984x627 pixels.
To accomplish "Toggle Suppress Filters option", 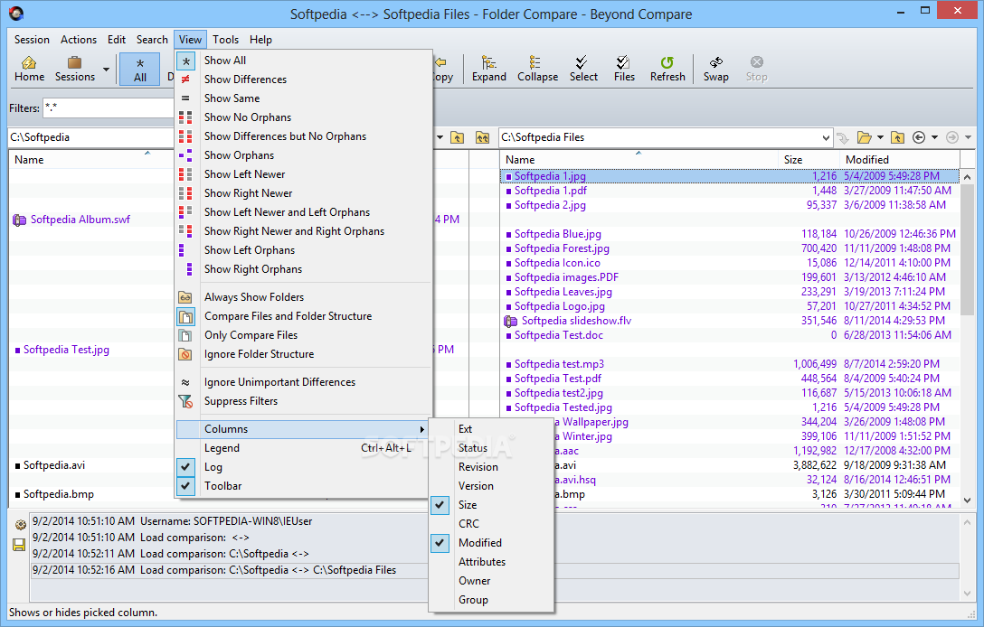I will 304,400.
